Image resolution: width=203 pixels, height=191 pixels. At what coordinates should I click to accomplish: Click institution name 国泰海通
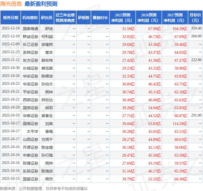[x=31, y=29]
